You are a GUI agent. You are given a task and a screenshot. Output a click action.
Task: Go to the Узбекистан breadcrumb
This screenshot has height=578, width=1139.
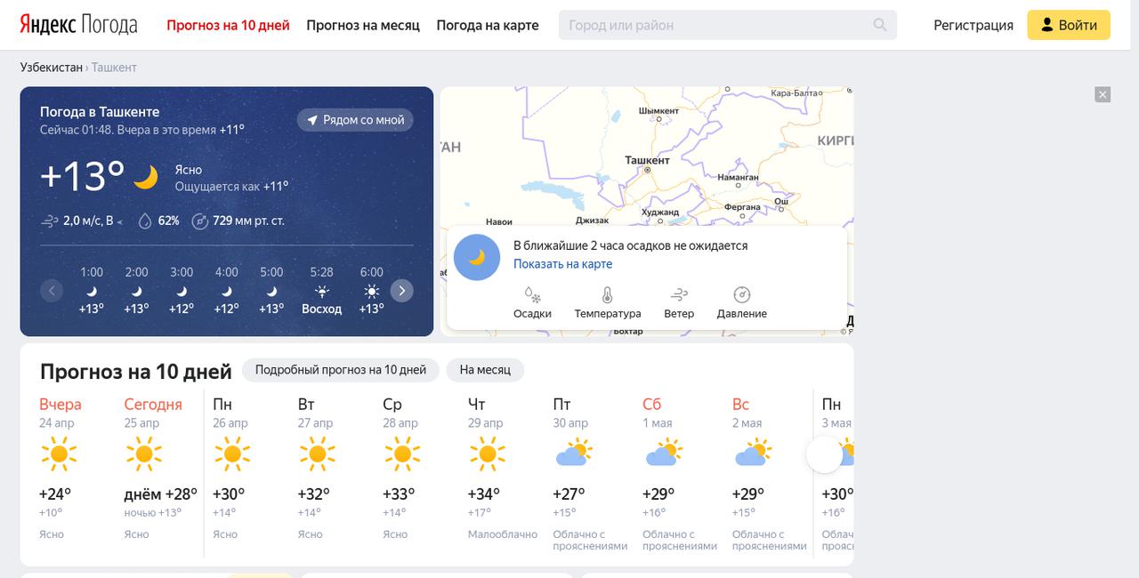52,68
